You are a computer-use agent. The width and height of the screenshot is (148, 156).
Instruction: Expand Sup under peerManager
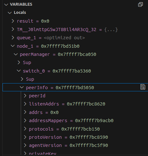tap(19, 62)
